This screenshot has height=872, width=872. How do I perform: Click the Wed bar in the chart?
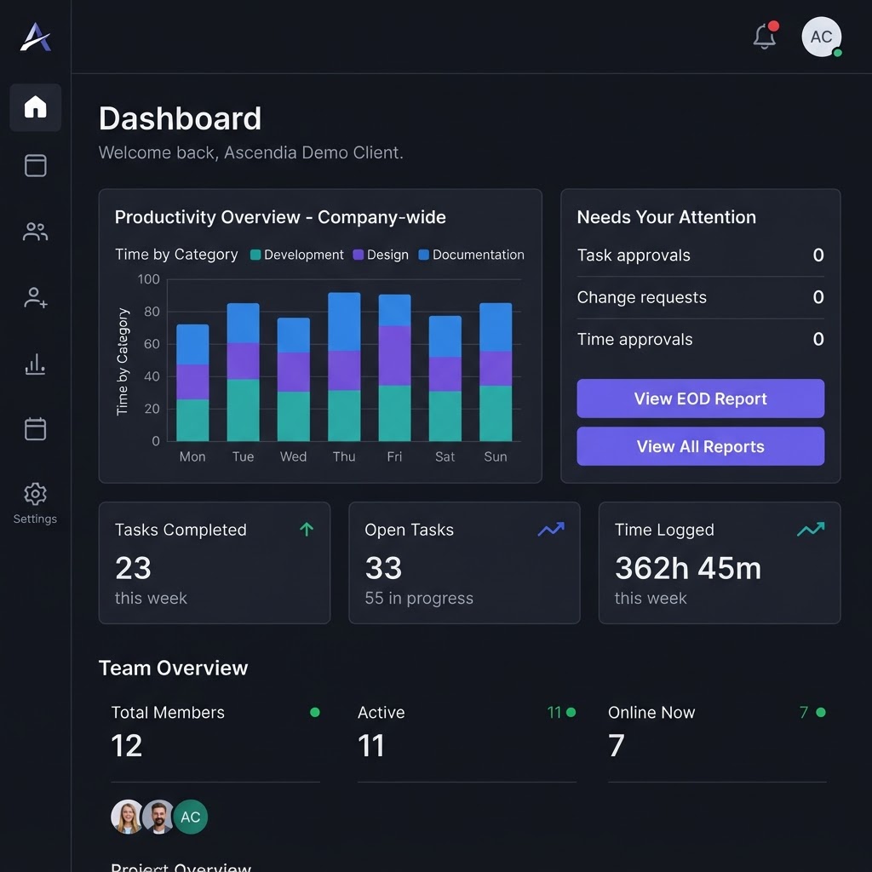(x=294, y=379)
